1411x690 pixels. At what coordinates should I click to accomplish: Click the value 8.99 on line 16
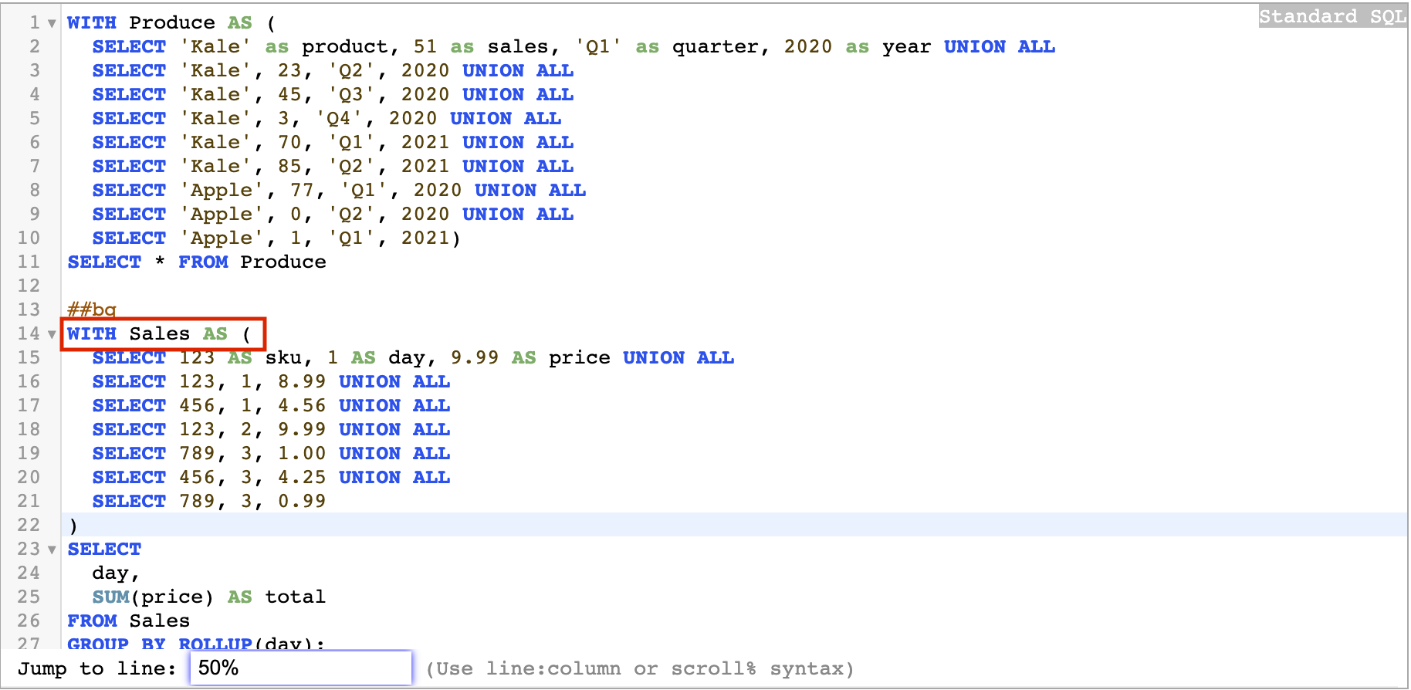[x=302, y=382]
